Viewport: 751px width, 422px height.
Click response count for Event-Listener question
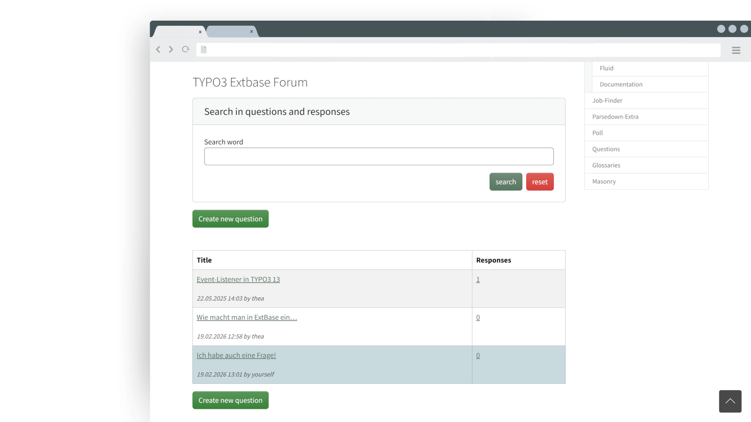pyautogui.click(x=478, y=279)
